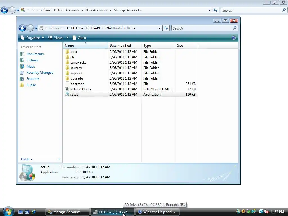Select the efi folder icon
The height and width of the screenshot is (216, 288).
67,57
